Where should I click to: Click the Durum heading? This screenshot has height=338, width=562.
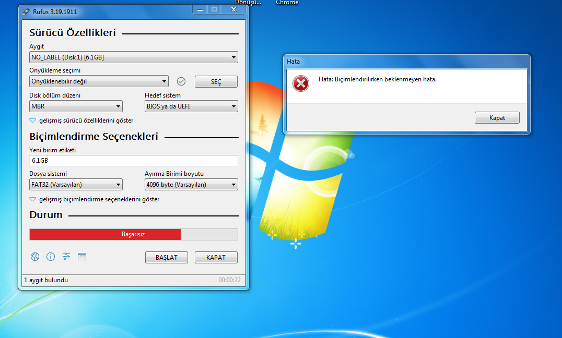[46, 215]
